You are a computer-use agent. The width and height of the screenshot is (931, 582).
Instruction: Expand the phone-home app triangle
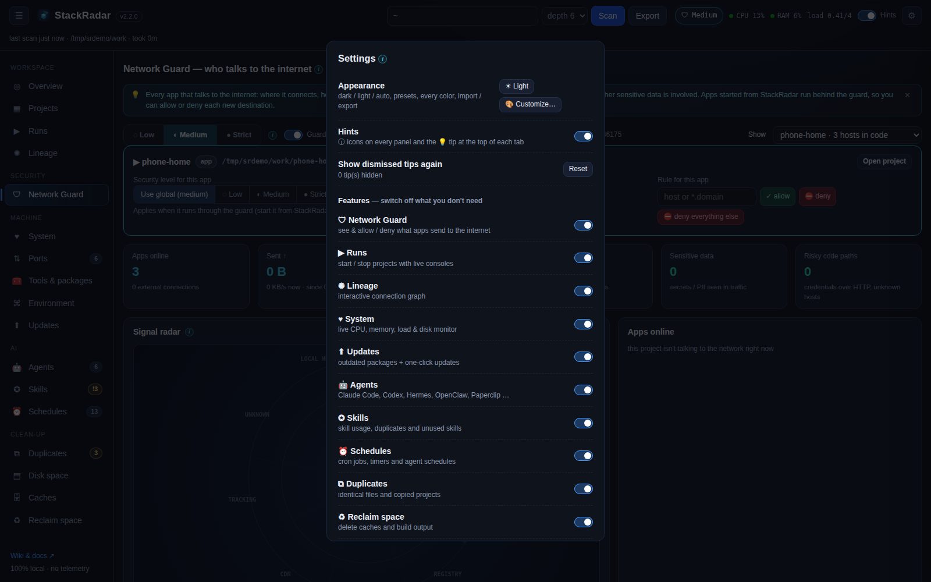coord(136,162)
